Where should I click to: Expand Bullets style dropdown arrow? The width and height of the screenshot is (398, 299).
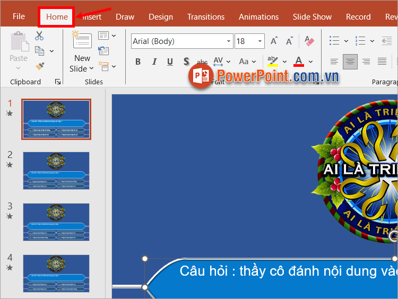[x=346, y=41]
